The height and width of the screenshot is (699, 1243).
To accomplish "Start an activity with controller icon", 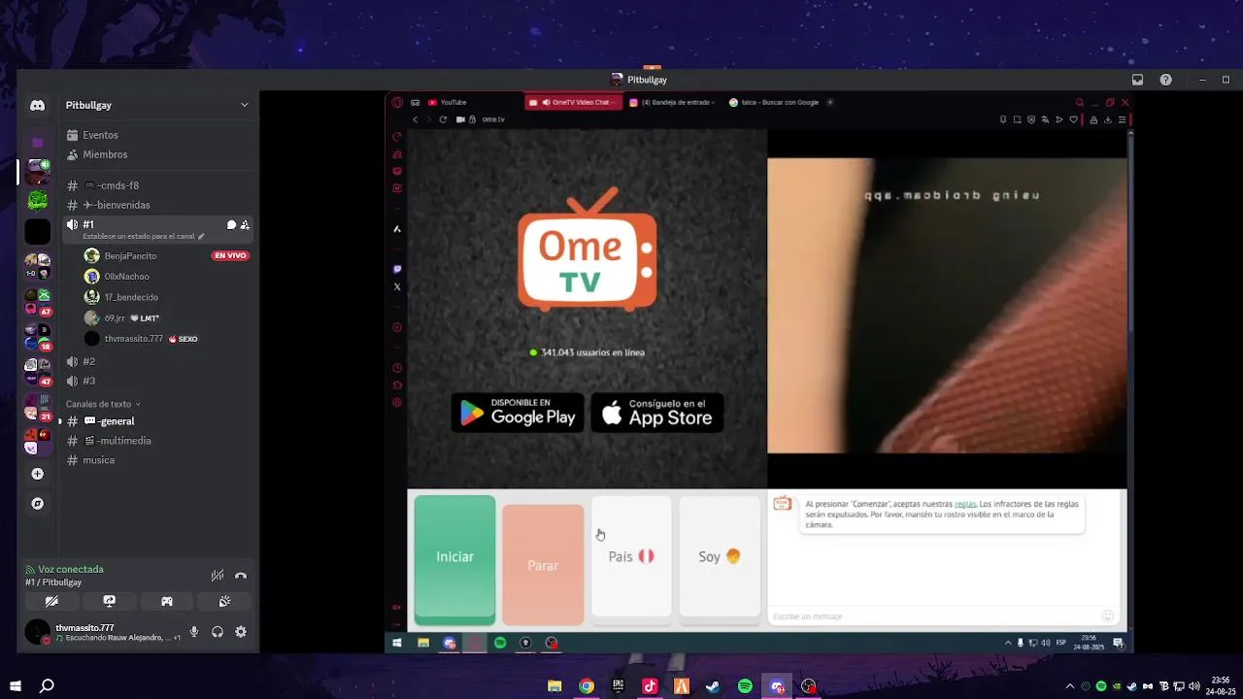I will click(x=167, y=602).
